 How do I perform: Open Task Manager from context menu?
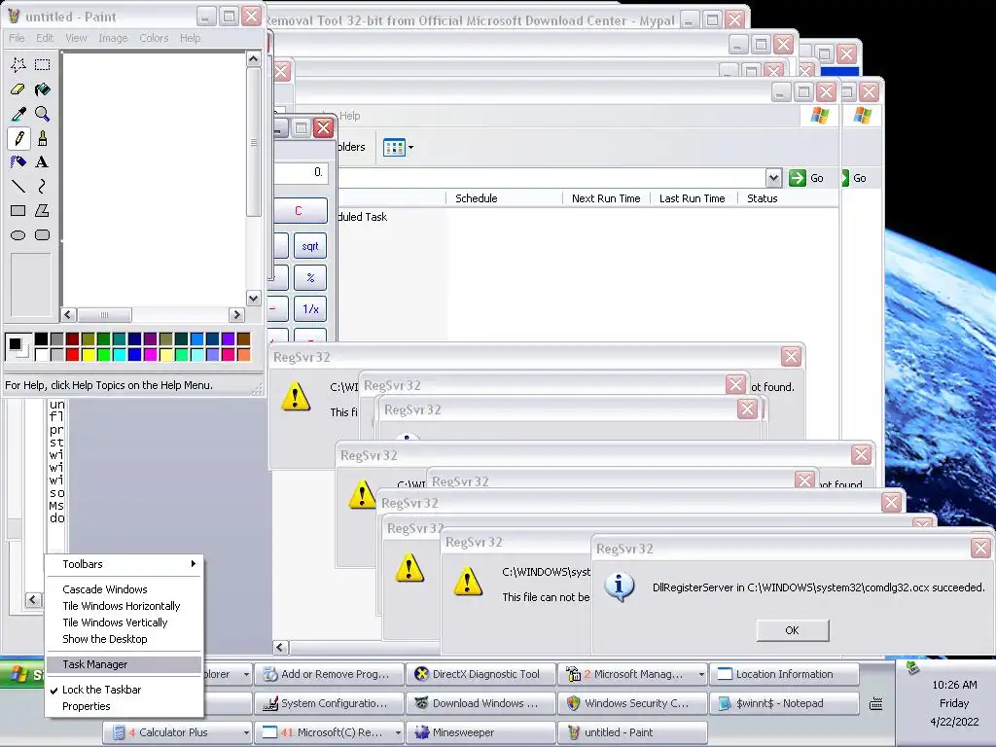click(124, 664)
